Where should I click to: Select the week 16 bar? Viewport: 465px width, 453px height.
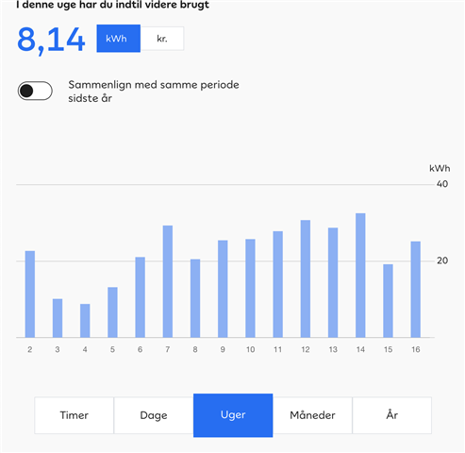point(416,290)
